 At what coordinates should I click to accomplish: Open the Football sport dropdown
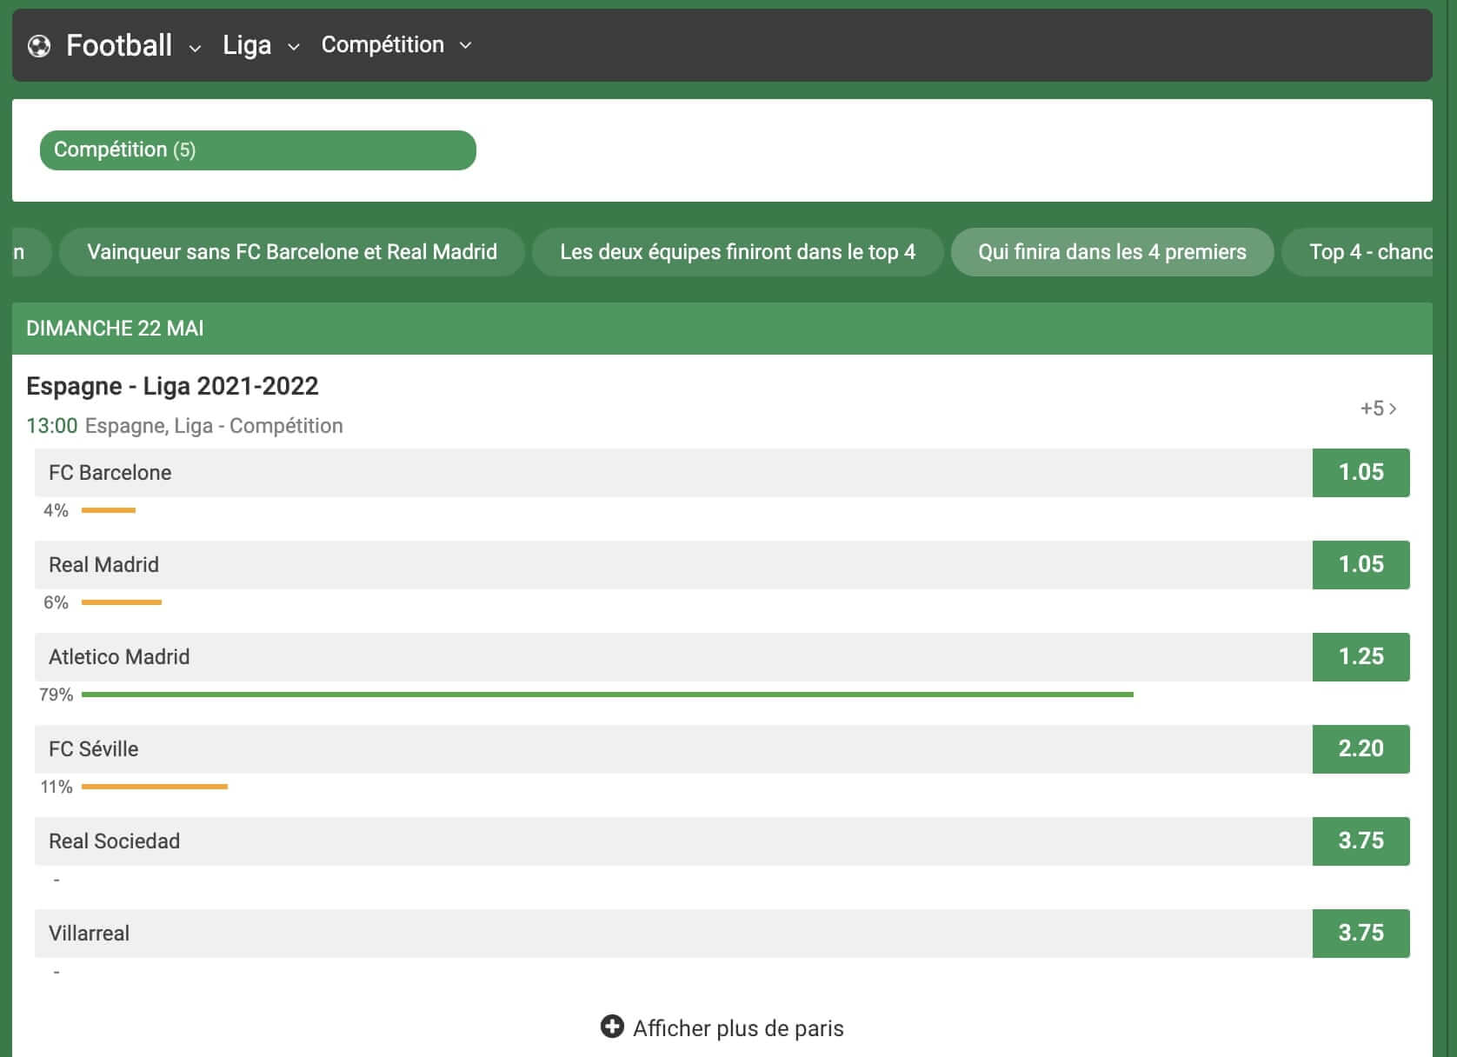133,45
